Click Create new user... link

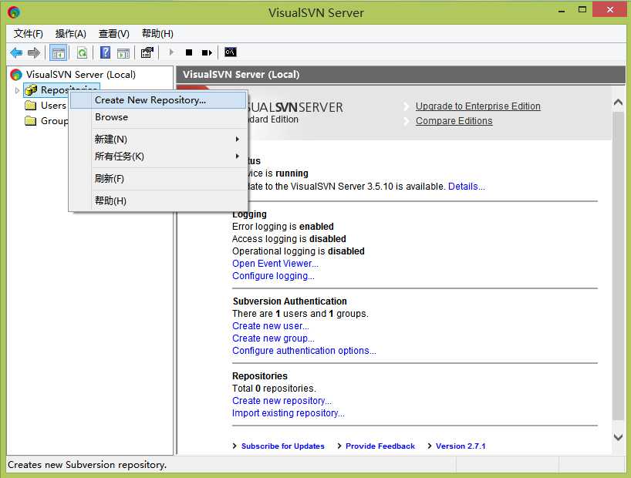click(271, 326)
